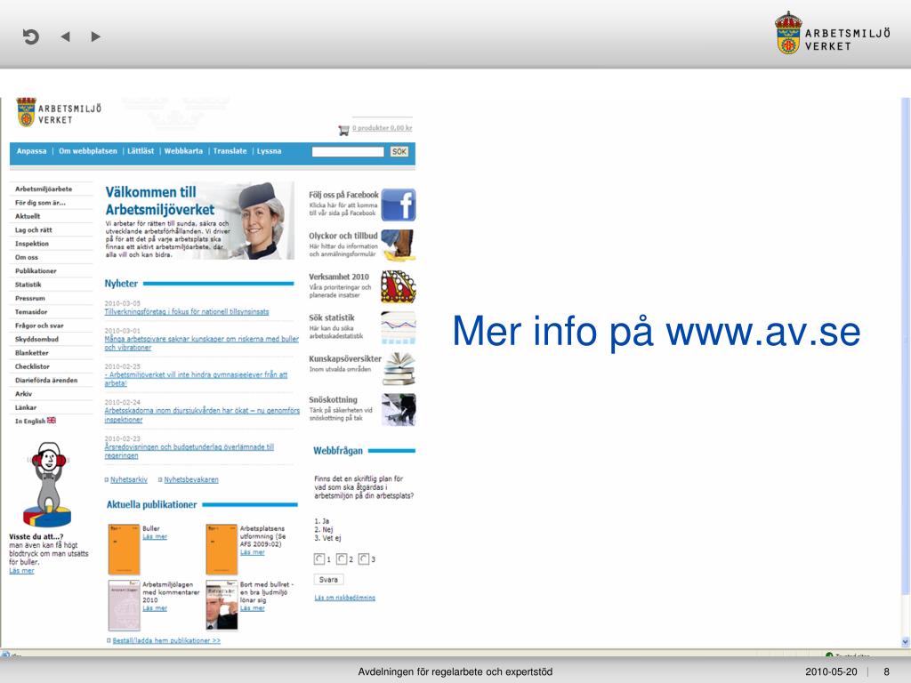Screen dimensions: 911x683
Task: Open Beställ/ladda hem publikationer link
Action: pos(166,640)
